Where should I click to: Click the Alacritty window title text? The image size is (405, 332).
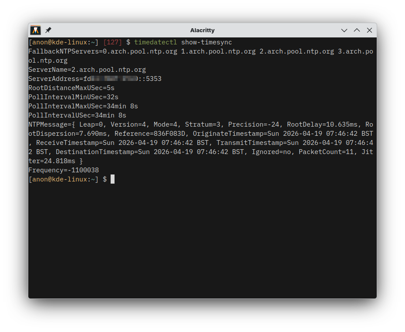click(202, 30)
